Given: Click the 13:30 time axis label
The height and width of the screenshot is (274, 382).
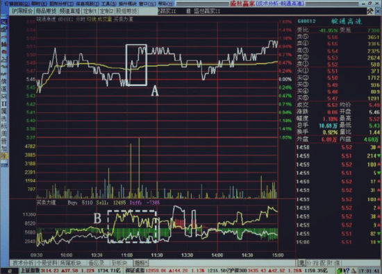Looking at the screenshot, I should point(187,255).
